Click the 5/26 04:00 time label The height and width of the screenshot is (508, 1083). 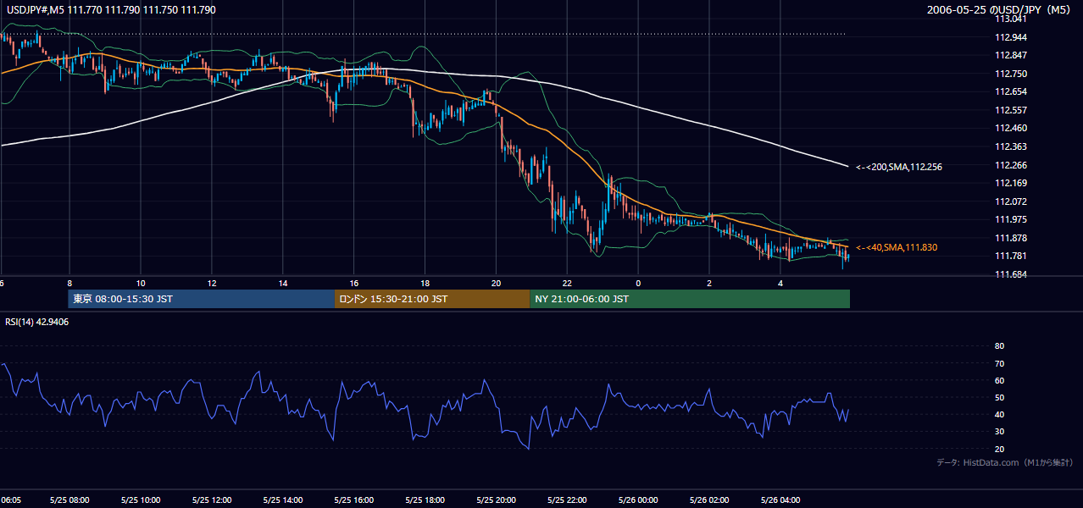(781, 500)
